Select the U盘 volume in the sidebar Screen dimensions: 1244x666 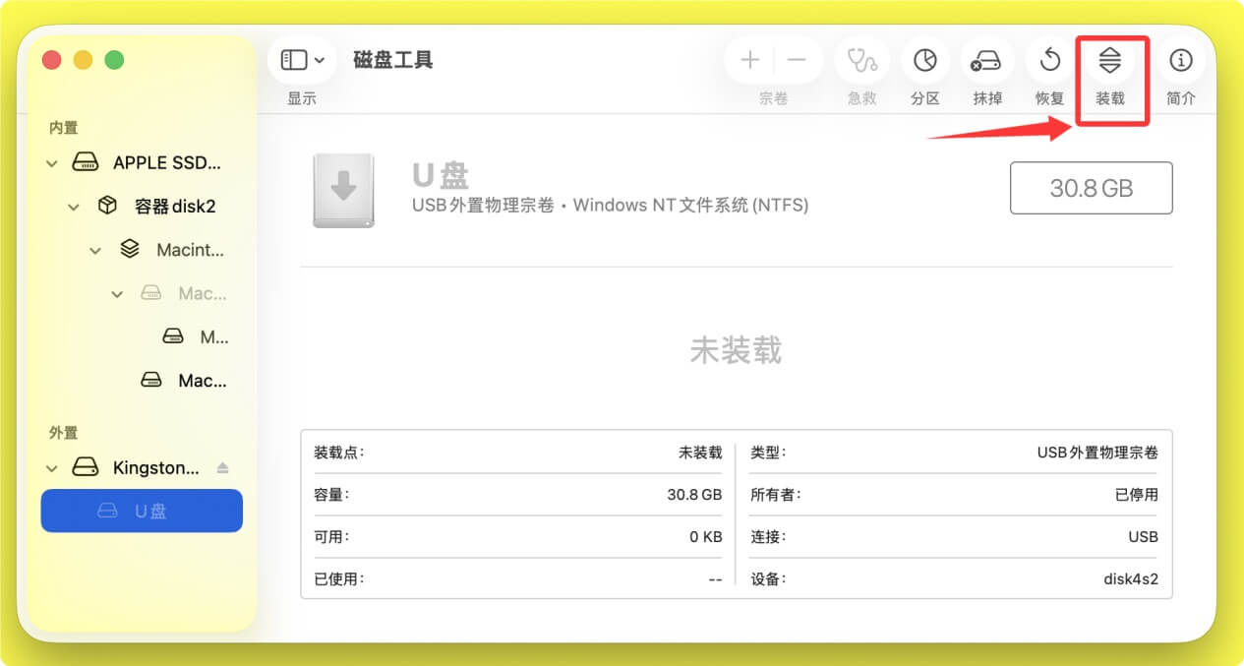click(141, 511)
